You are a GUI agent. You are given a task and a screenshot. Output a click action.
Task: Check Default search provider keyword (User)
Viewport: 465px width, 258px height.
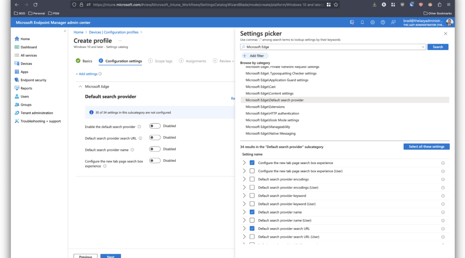[x=252, y=204]
